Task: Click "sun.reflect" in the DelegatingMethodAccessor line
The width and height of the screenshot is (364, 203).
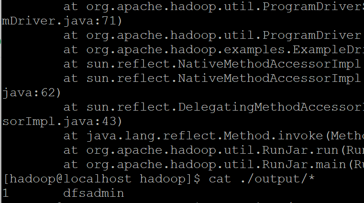Action: 128,107
